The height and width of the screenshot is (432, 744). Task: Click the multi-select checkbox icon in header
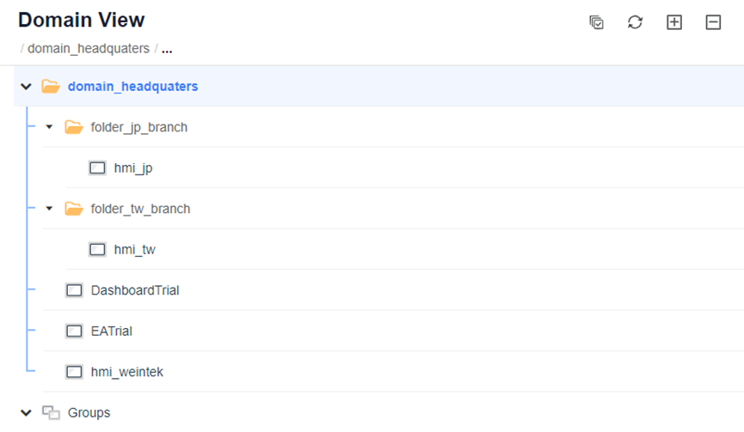click(x=596, y=22)
